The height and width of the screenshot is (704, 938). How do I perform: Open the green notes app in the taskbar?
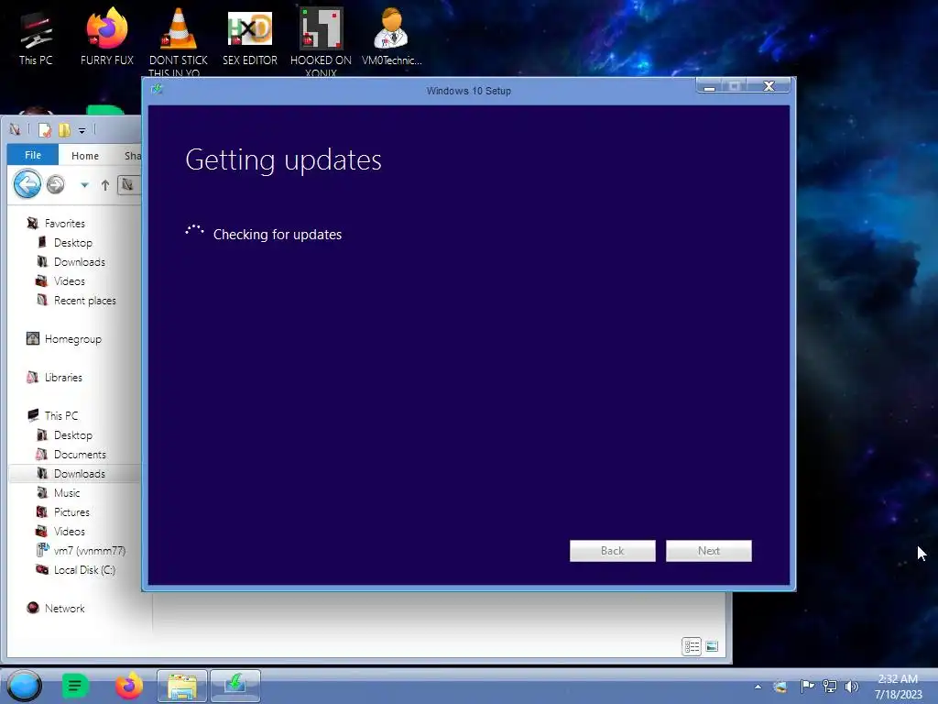(x=75, y=686)
